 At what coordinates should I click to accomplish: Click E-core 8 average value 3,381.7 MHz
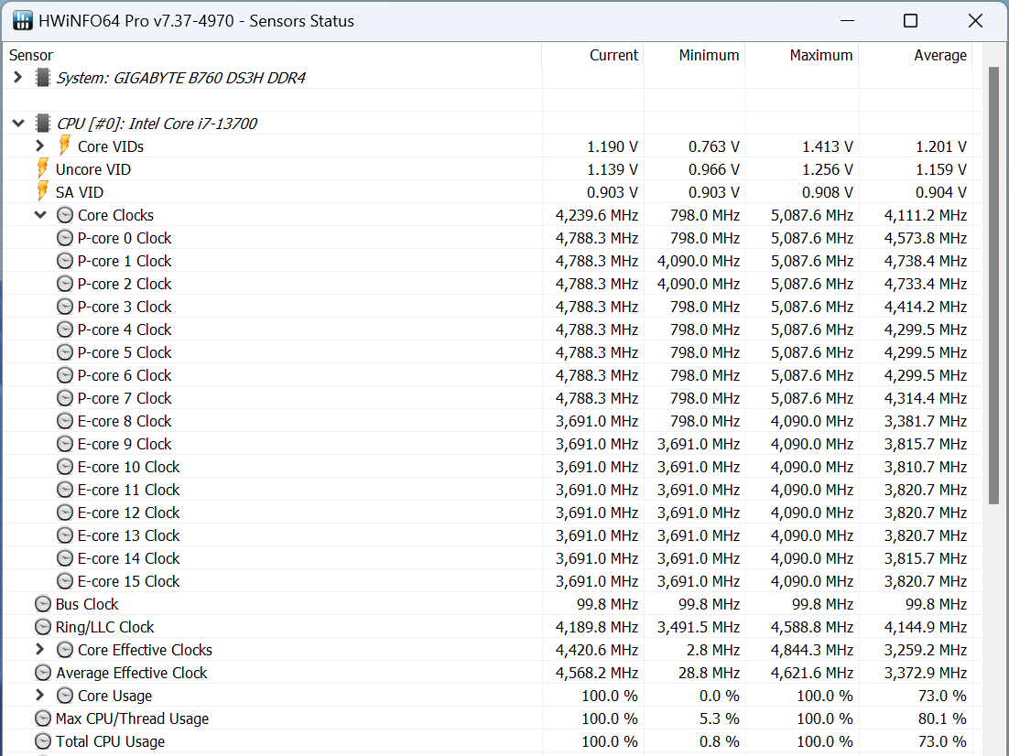point(926,421)
